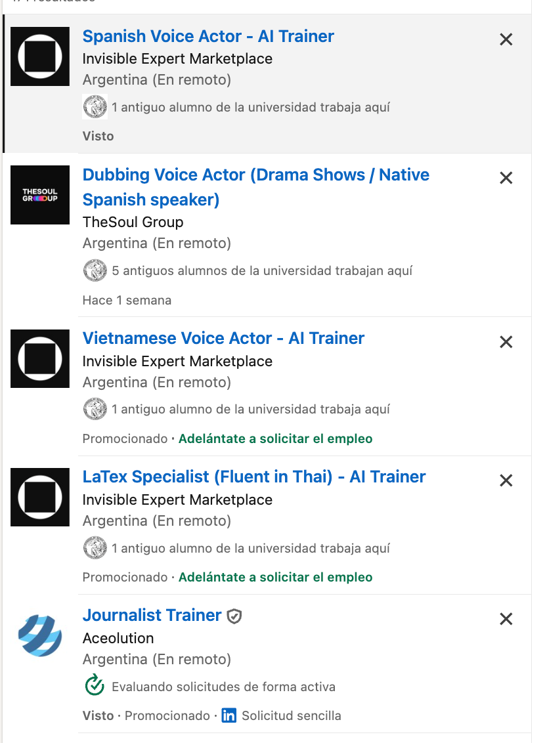
Task: Click Invisible Expert Marketplace under Vietnamese Voice Actor
Action: (x=177, y=361)
